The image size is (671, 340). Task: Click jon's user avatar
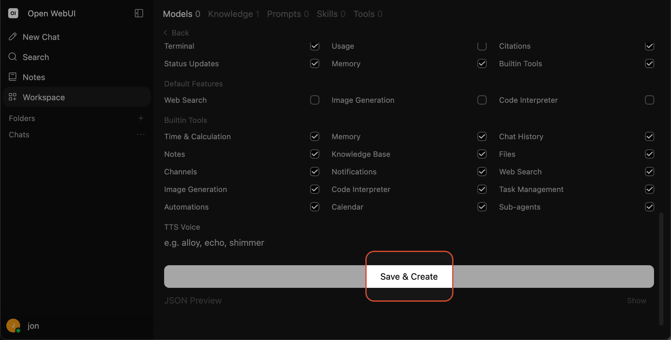click(x=13, y=326)
